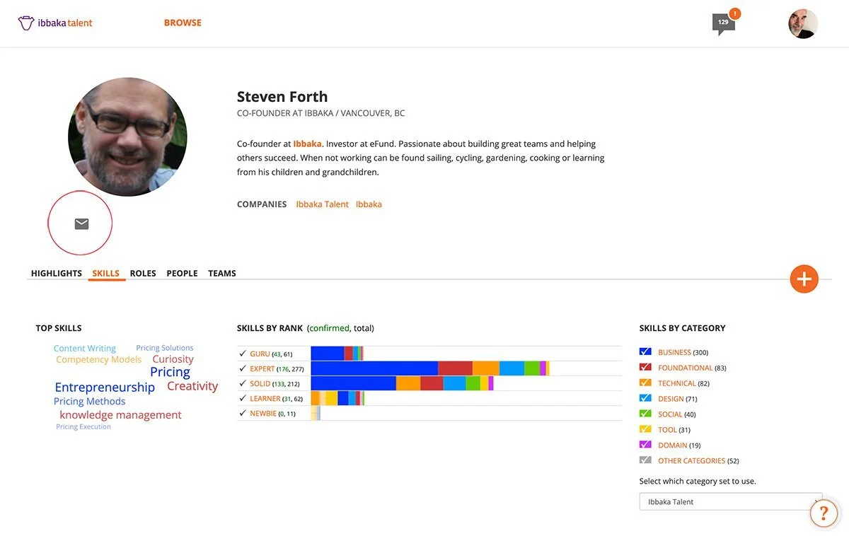Click the blue segment of EXPERT bar

[374, 368]
